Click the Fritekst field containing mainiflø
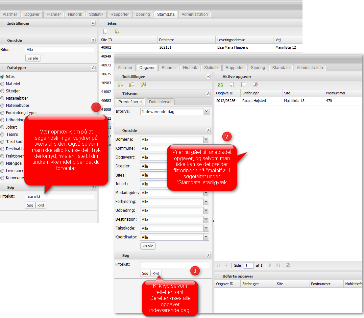 [x=59, y=196]
